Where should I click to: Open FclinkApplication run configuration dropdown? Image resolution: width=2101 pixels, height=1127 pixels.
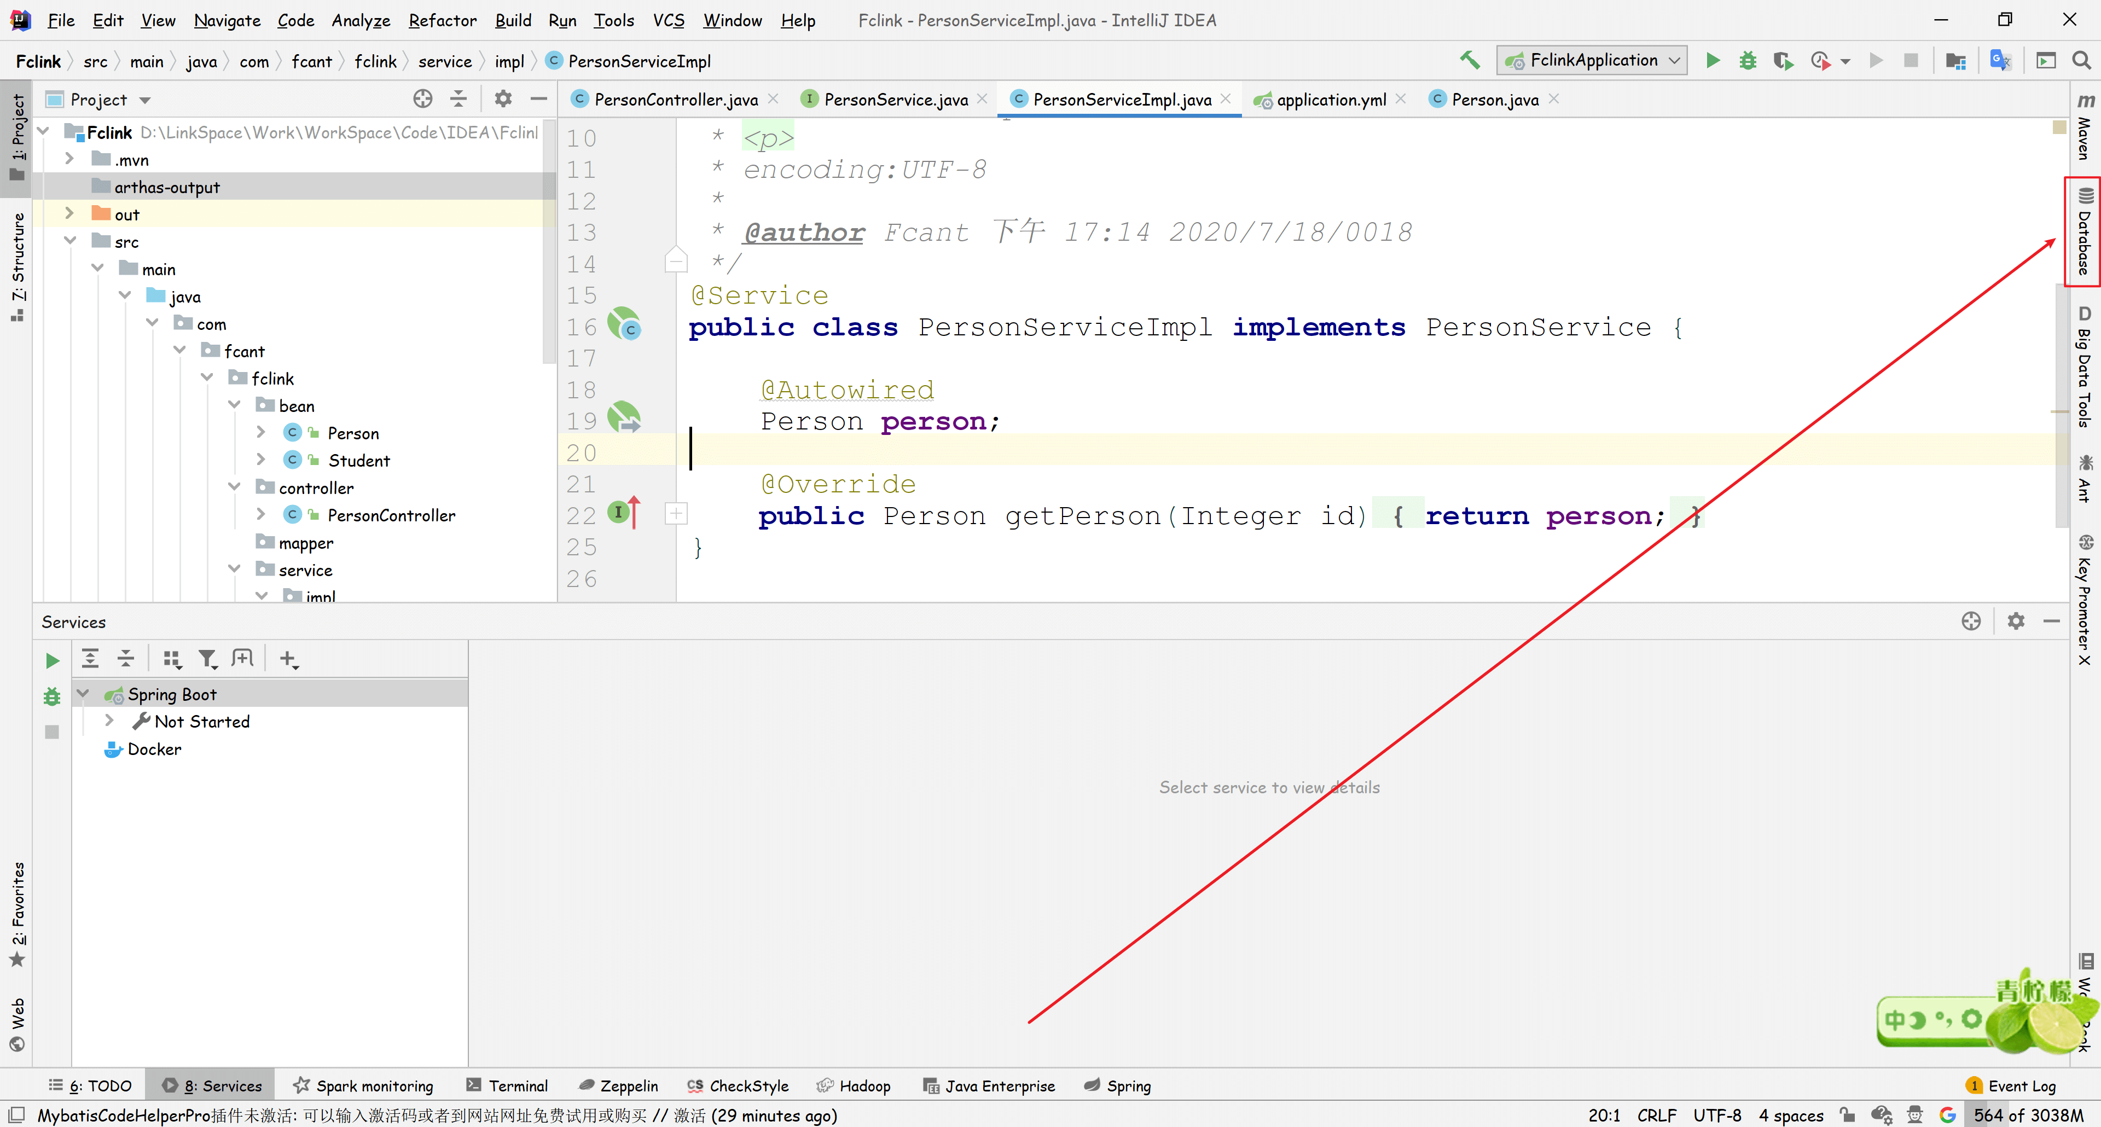(1591, 60)
